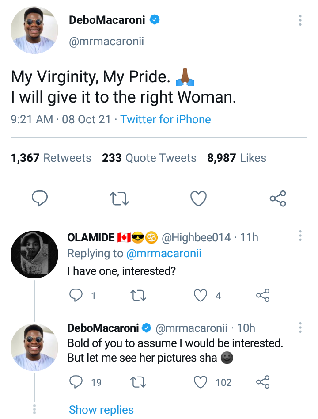Like the main tweet with heart icon

[198, 198]
